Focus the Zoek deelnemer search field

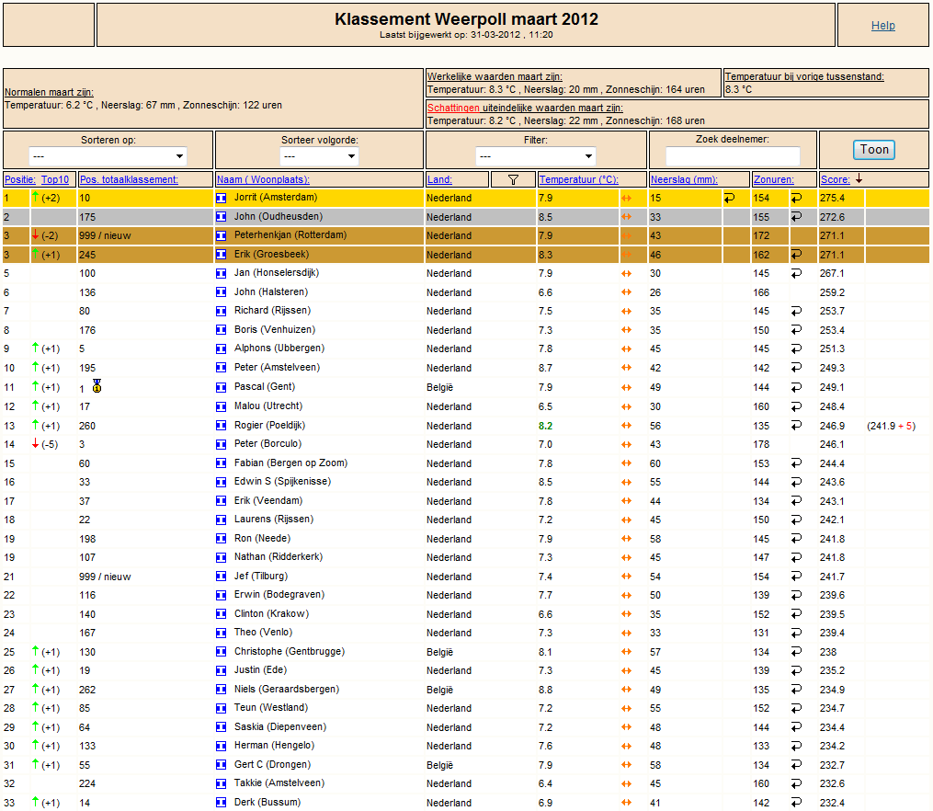point(733,156)
